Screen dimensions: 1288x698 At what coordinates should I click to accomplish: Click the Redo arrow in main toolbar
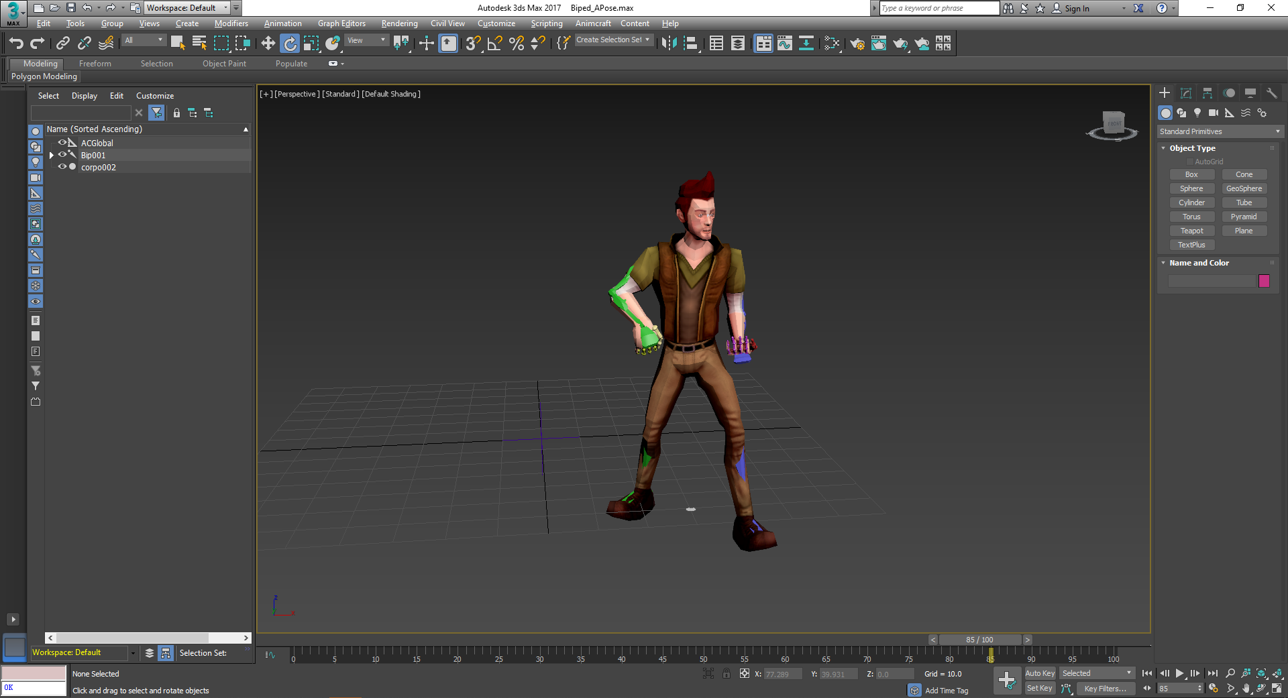pyautogui.click(x=38, y=44)
